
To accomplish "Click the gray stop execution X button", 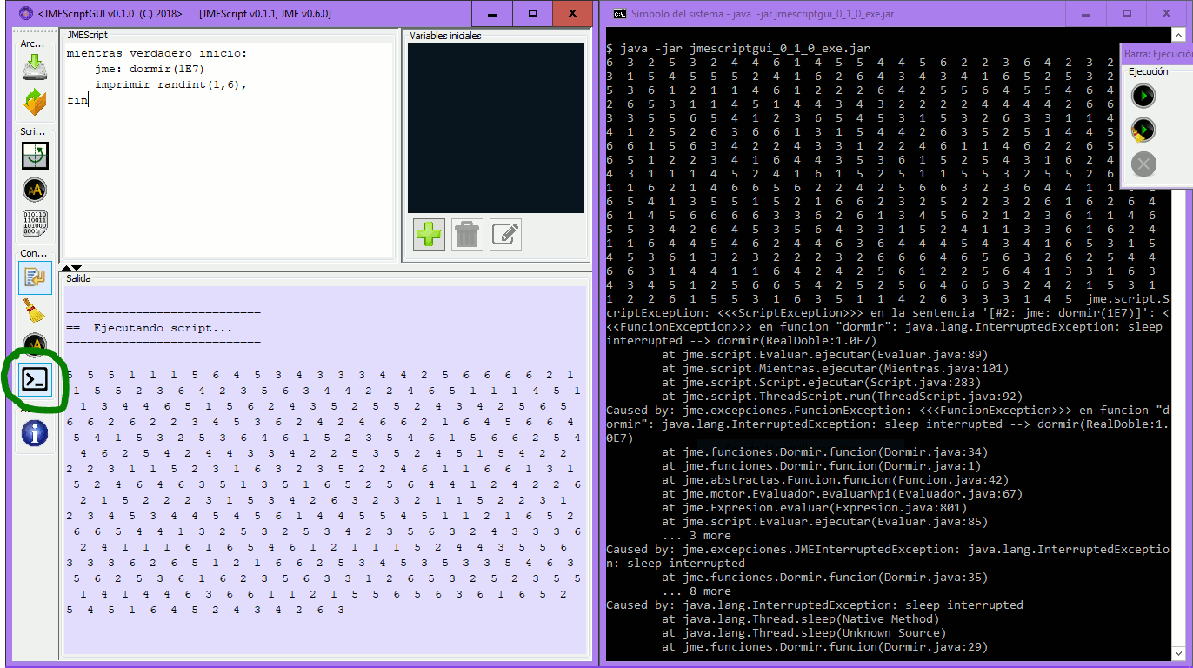I will coord(1143,164).
